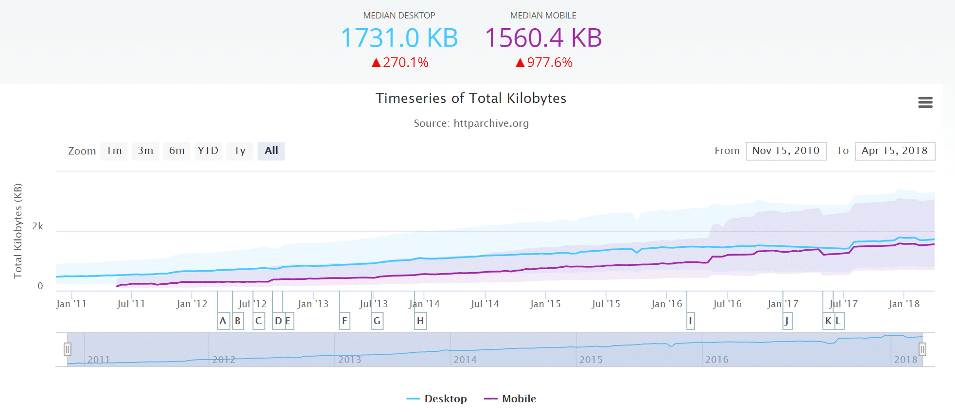Click the flag labeled C
This screenshot has height=413, width=955.
point(259,321)
